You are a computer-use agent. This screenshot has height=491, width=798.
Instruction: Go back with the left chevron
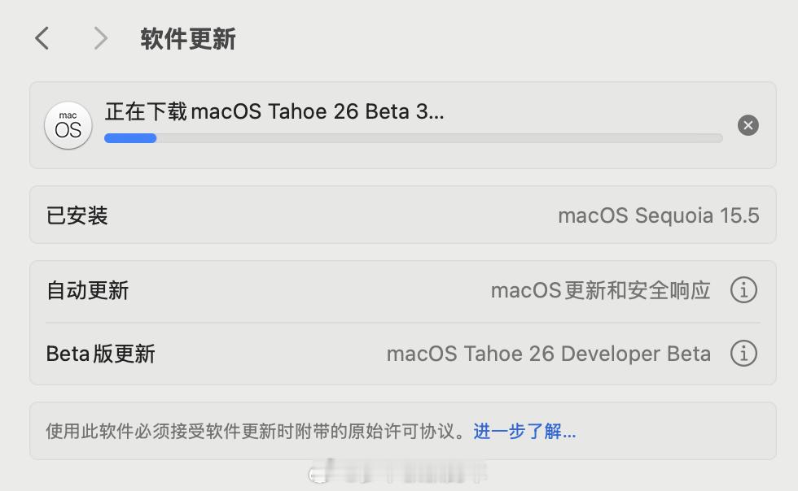[x=42, y=38]
